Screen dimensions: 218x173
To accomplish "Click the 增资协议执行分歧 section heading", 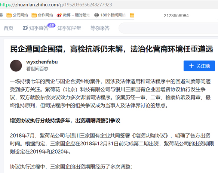I will 65,120.
